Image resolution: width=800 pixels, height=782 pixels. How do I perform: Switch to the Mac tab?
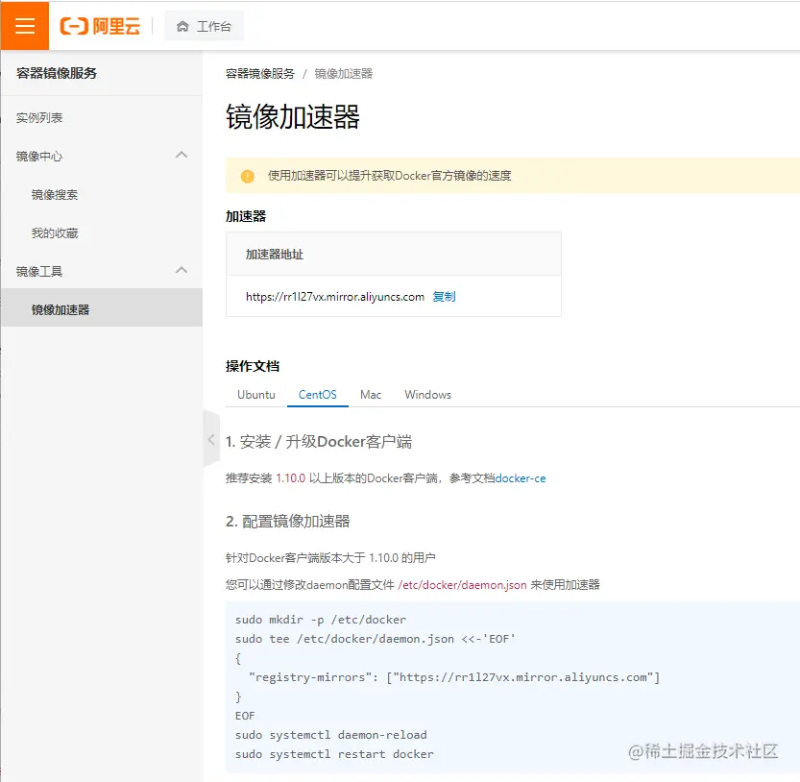click(x=371, y=395)
